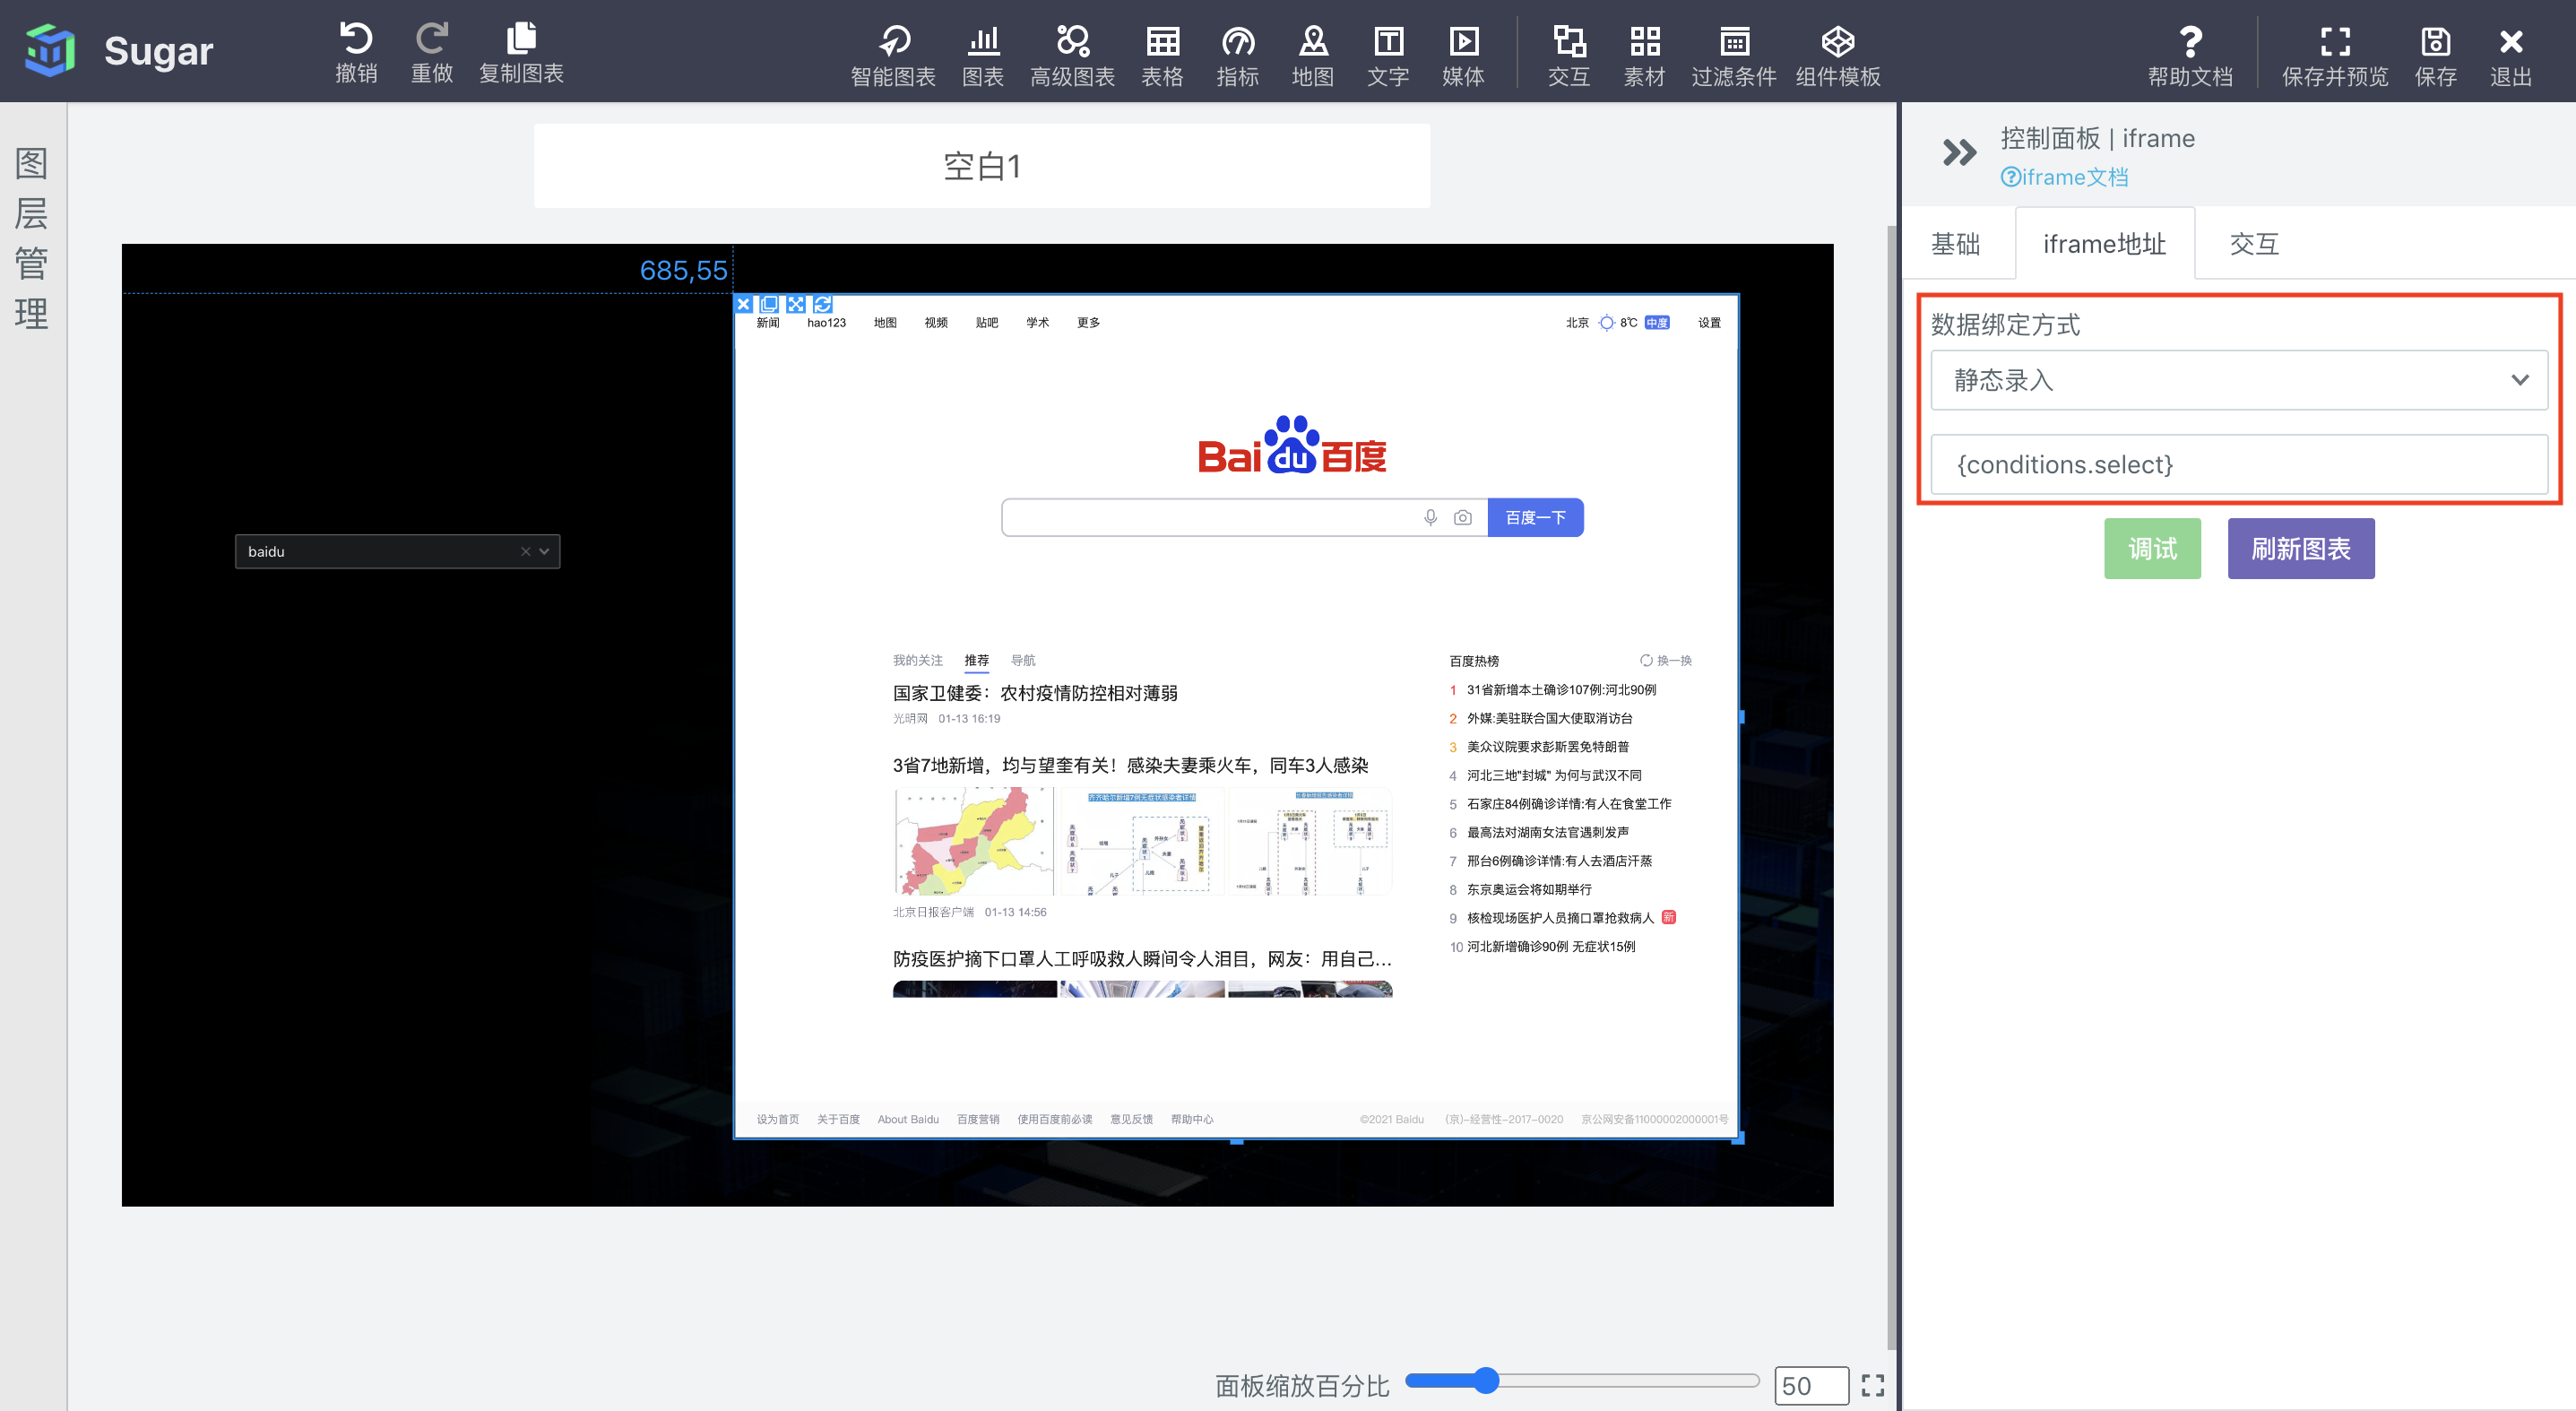Open 数据绑定方式 静态录入 dropdown

click(2238, 380)
